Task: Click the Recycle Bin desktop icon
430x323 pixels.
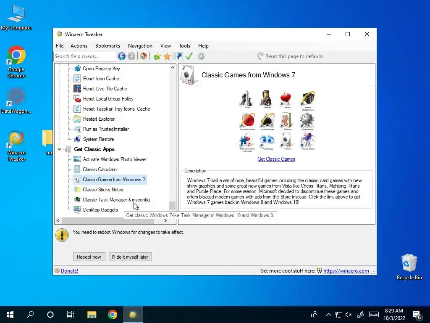Action: click(x=409, y=267)
